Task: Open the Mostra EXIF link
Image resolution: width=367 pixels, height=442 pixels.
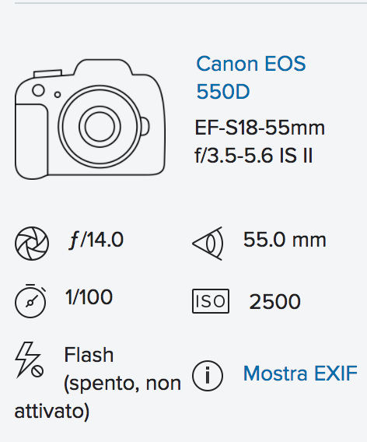Action: click(x=300, y=374)
